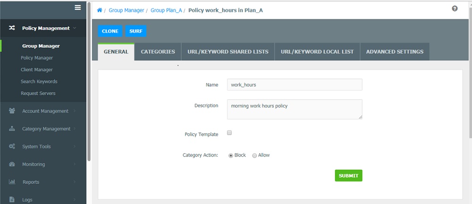Select the Allow category action
The image size is (472, 204).
click(254, 155)
